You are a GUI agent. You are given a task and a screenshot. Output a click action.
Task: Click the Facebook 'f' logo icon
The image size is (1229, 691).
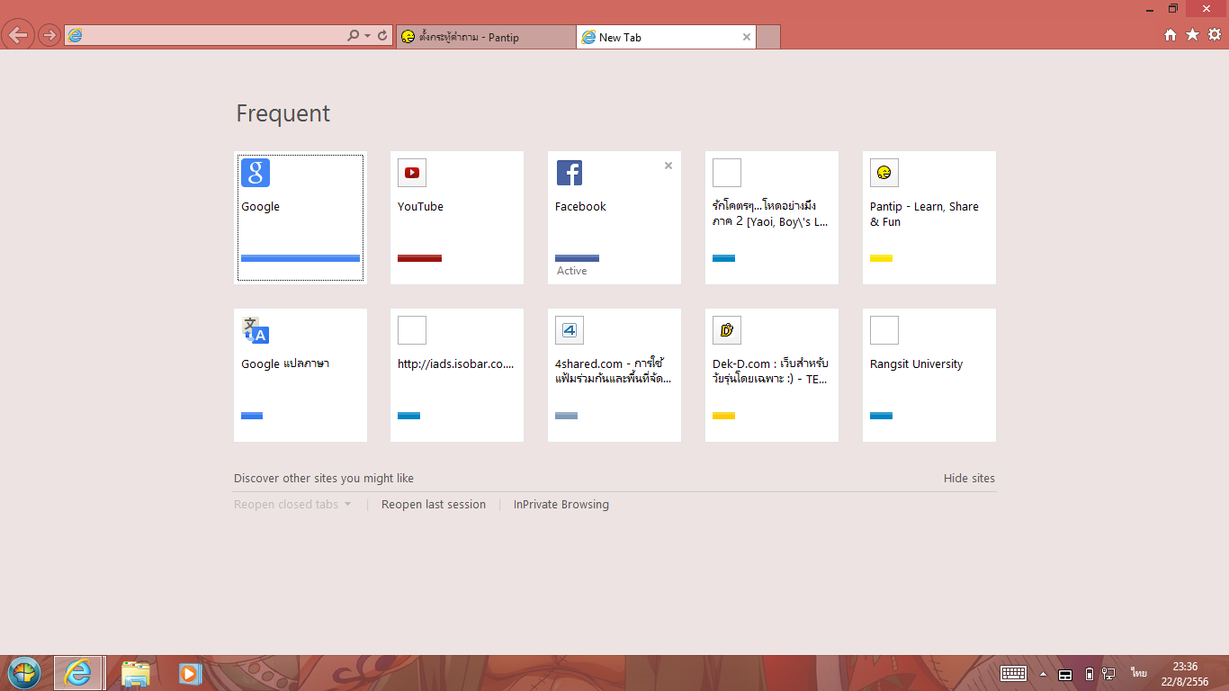tap(570, 173)
